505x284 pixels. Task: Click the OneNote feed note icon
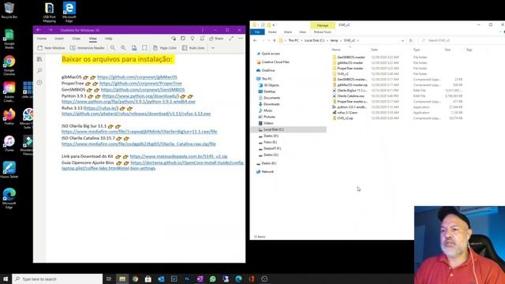click(x=183, y=39)
